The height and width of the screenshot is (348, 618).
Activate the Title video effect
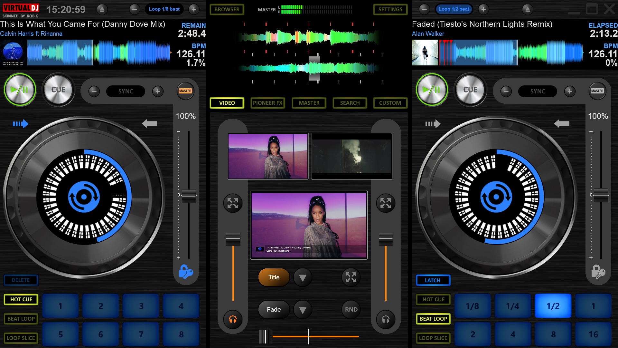click(274, 277)
